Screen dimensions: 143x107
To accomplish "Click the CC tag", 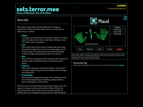I will tap(73, 55).
